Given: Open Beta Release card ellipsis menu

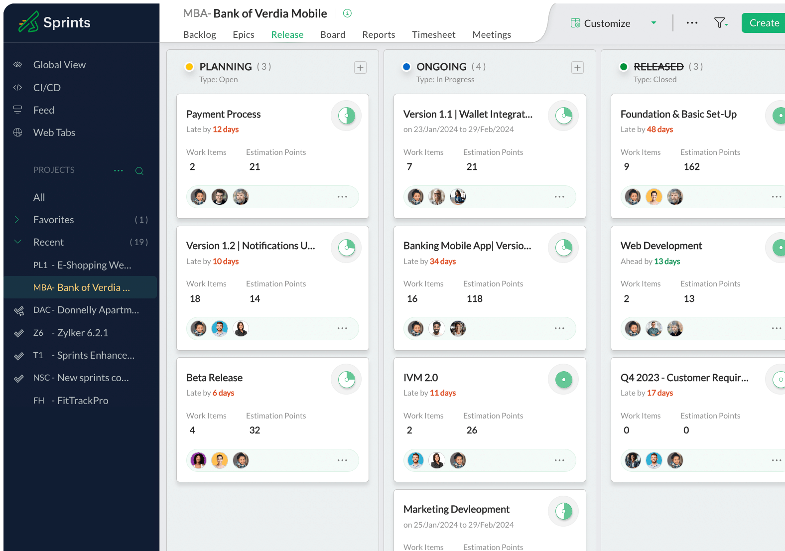Looking at the screenshot, I should (342, 460).
